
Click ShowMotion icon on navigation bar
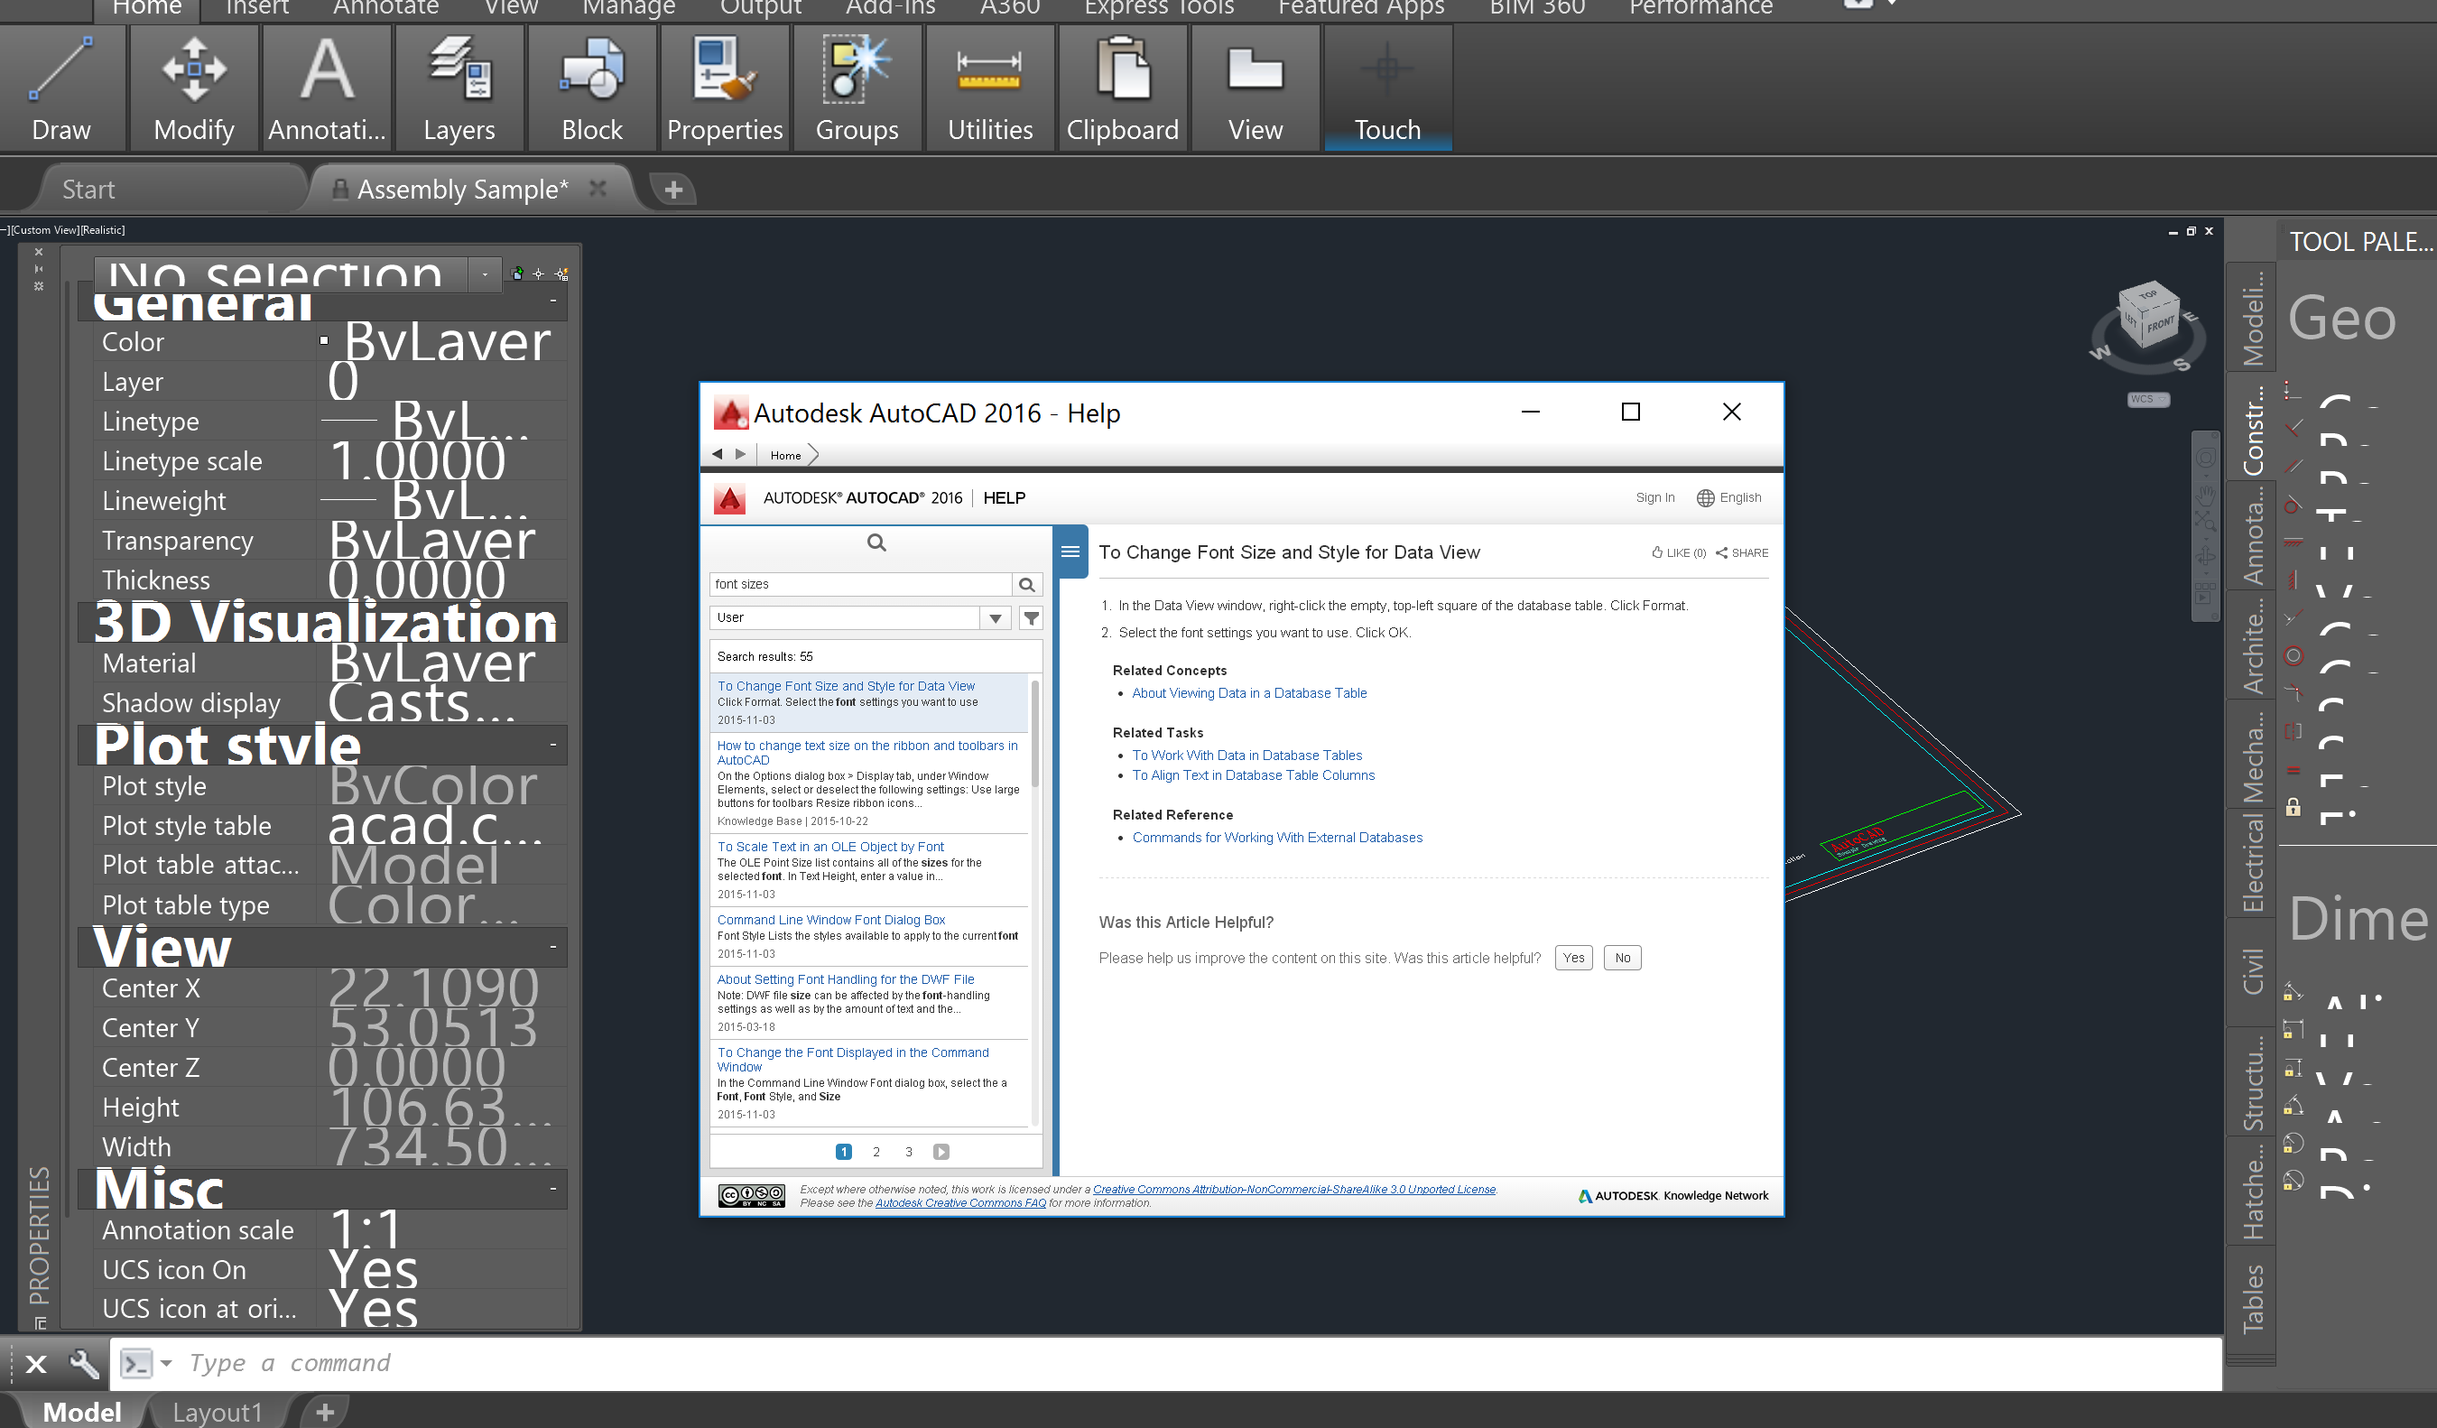point(2206,593)
